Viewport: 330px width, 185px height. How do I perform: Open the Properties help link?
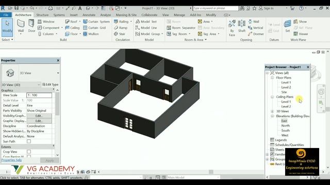pos(11,160)
